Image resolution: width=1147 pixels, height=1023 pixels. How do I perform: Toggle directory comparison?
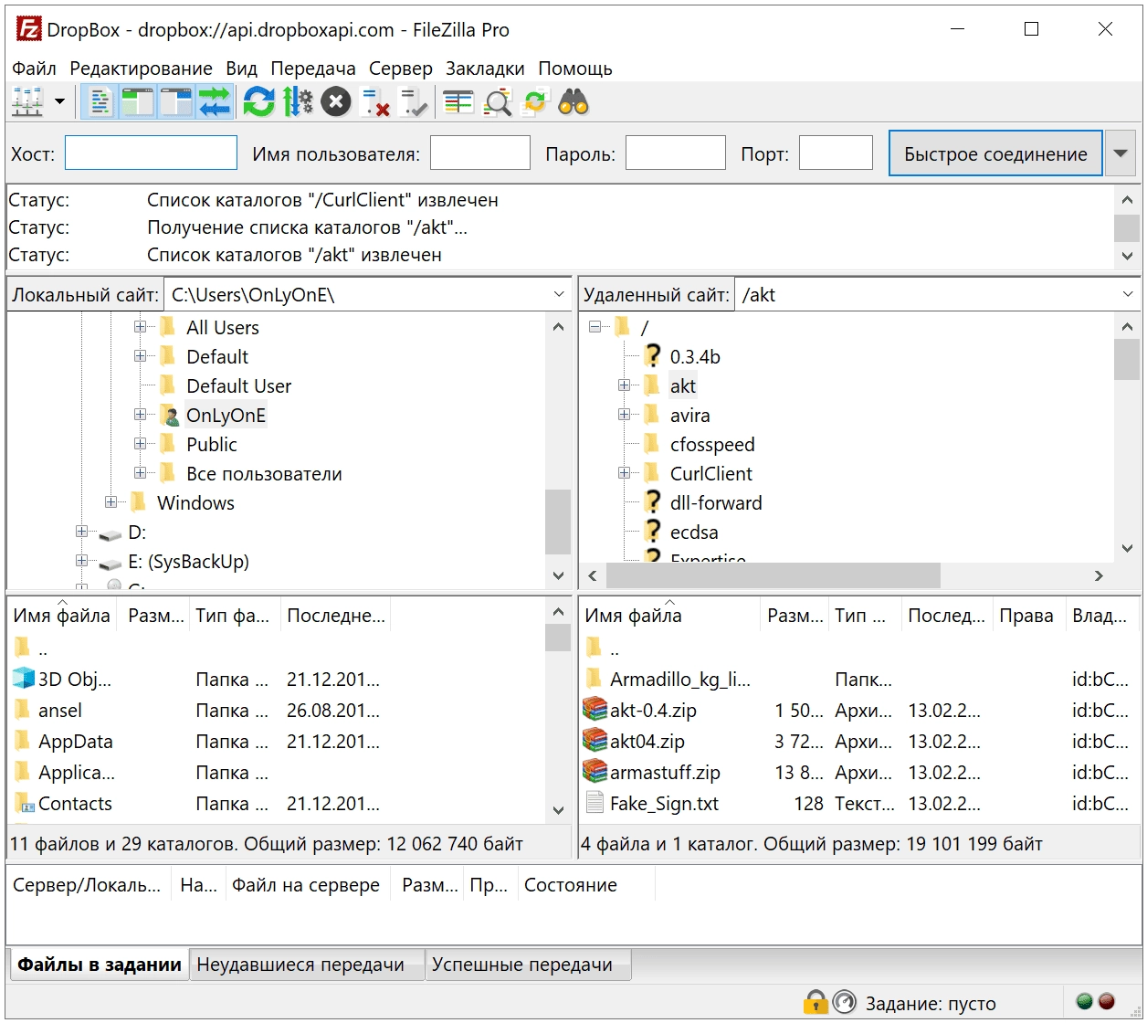point(497,101)
